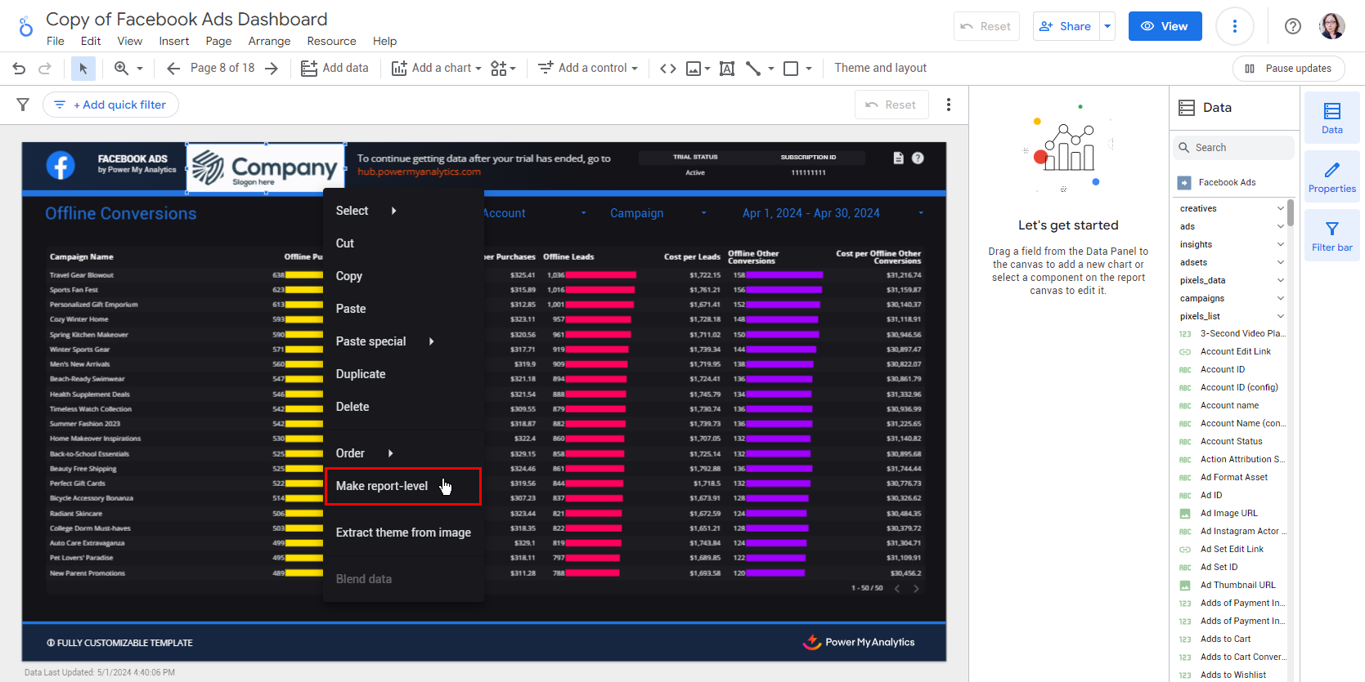Viewport: 1365px width, 682px height.
Task: Open the Filter bar side panel
Action: click(x=1331, y=236)
